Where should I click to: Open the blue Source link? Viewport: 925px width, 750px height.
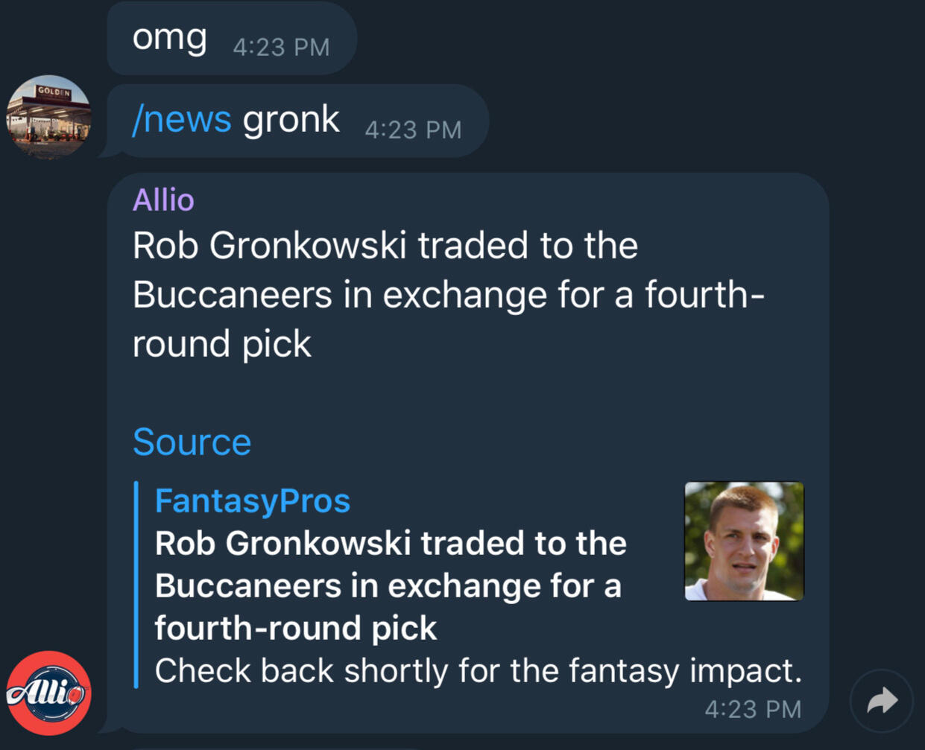tap(192, 442)
